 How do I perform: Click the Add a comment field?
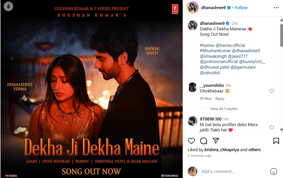(x=234, y=171)
